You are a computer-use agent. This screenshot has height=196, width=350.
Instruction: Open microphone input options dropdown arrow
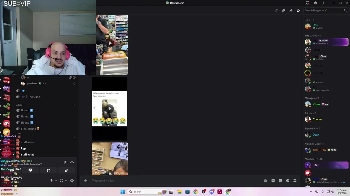pos(56,180)
